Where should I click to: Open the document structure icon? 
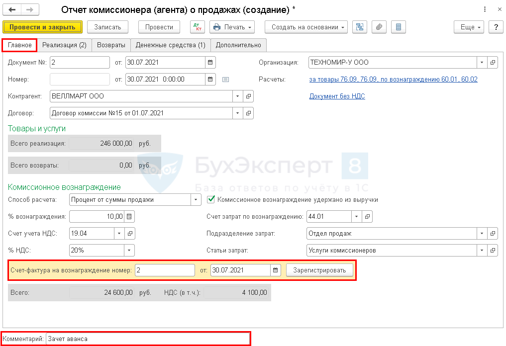[x=358, y=27]
